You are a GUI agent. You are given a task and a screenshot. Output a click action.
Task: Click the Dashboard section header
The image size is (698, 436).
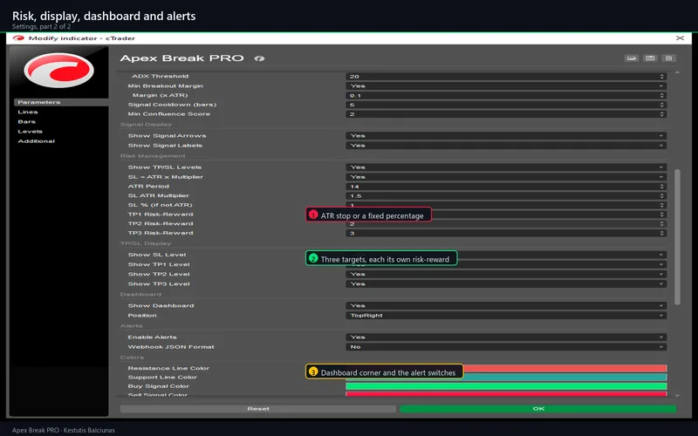(140, 295)
